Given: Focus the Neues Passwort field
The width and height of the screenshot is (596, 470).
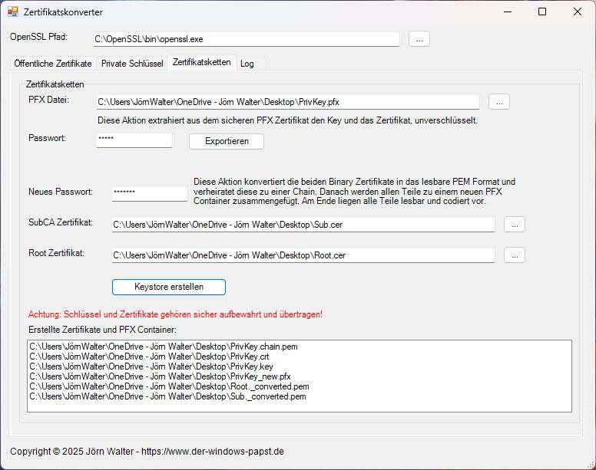Looking at the screenshot, I should point(150,193).
